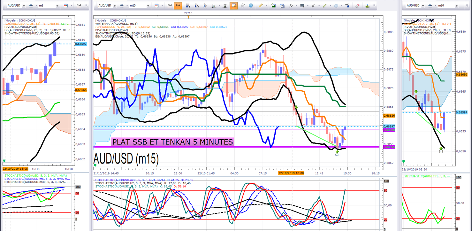472x231 pixels.
Task: Click the green hierarchy icon right of the eraser
Action: 368,6
